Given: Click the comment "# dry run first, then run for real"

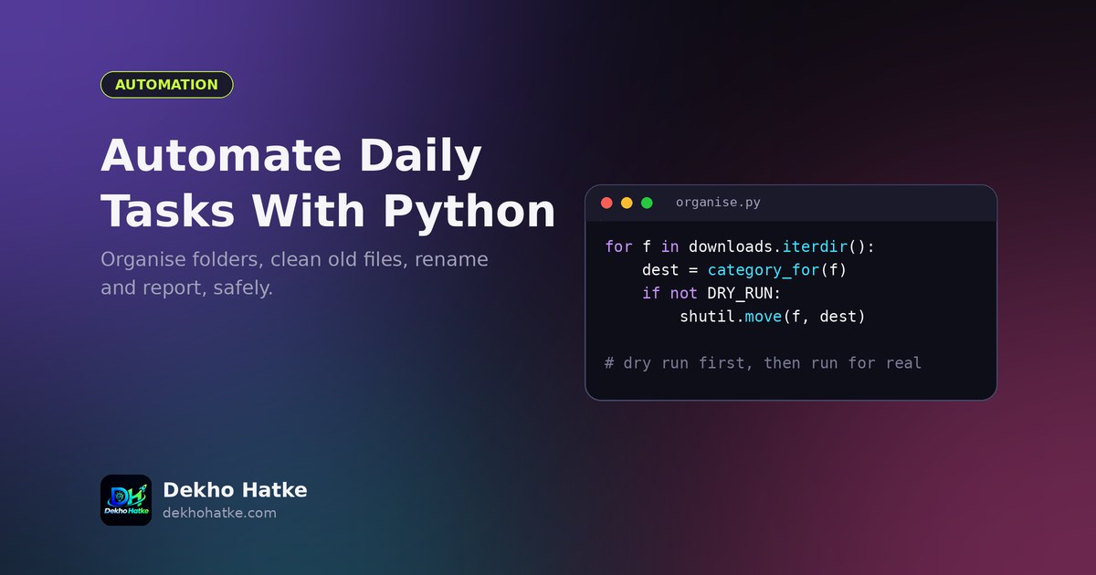Looking at the screenshot, I should pos(764,363).
